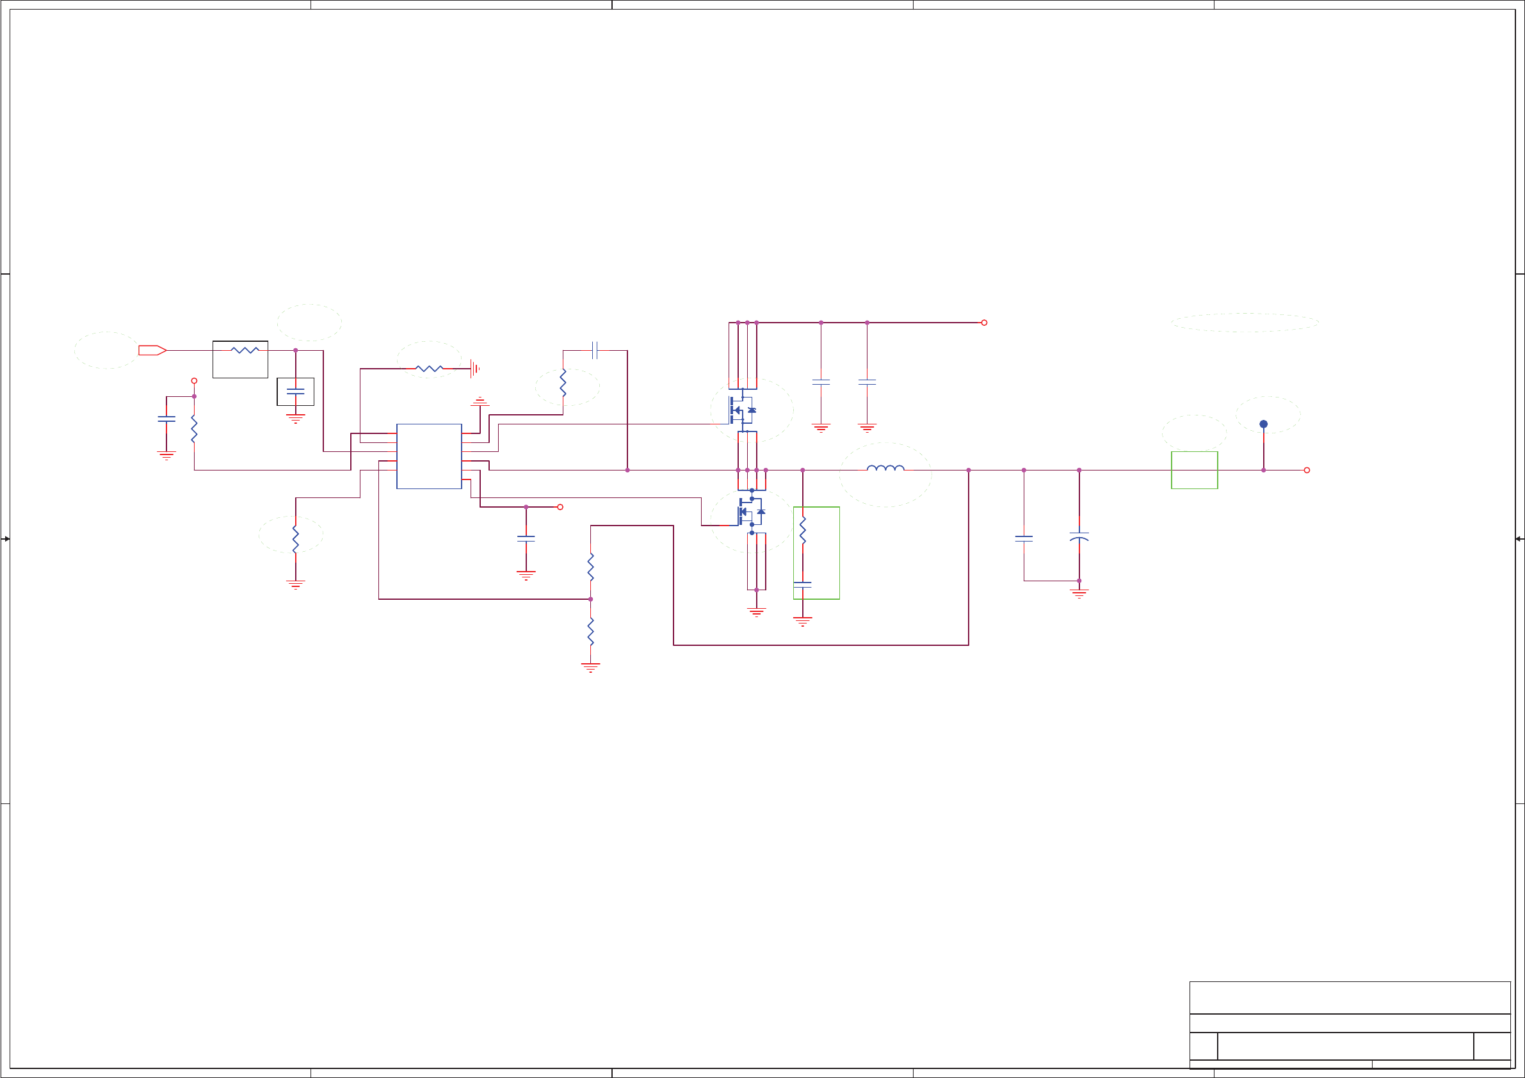1525x1078 pixels.
Task: Click the blue test point dot
Action: click(x=1263, y=424)
